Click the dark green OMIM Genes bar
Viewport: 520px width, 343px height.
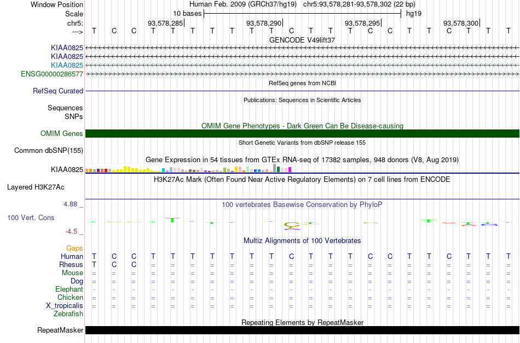coord(302,133)
